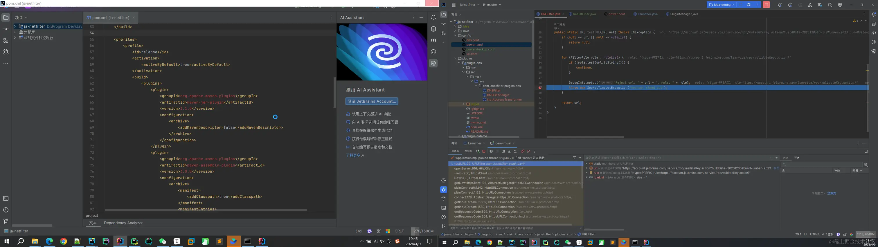
Task: Open Pull Requests tool in pom.xml window
Action: coord(6,52)
